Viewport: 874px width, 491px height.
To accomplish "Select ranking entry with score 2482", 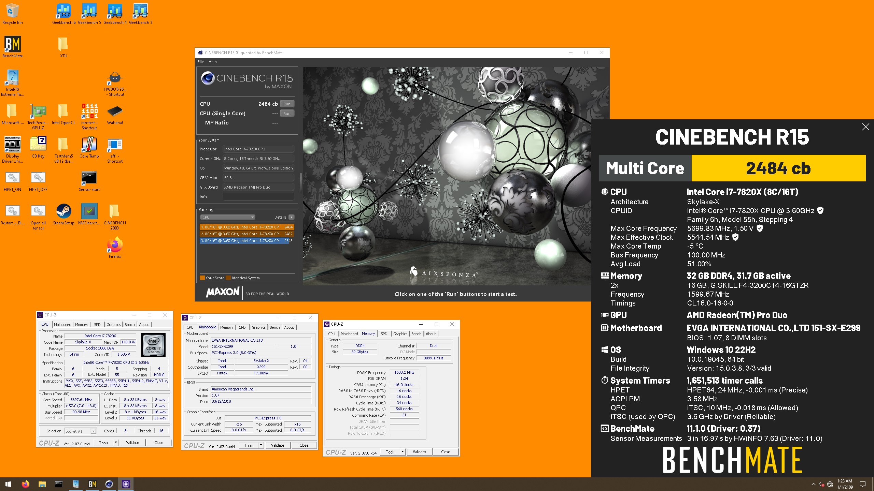I will point(246,234).
